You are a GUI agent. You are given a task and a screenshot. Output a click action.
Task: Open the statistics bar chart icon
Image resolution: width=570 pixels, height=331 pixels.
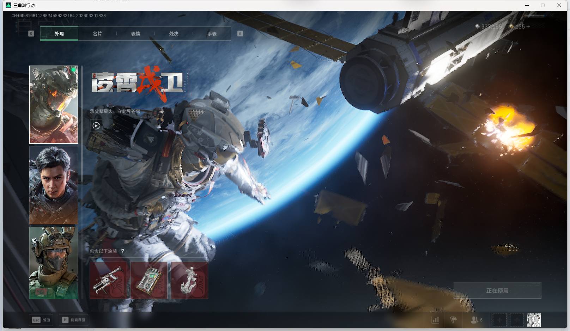tap(435, 320)
